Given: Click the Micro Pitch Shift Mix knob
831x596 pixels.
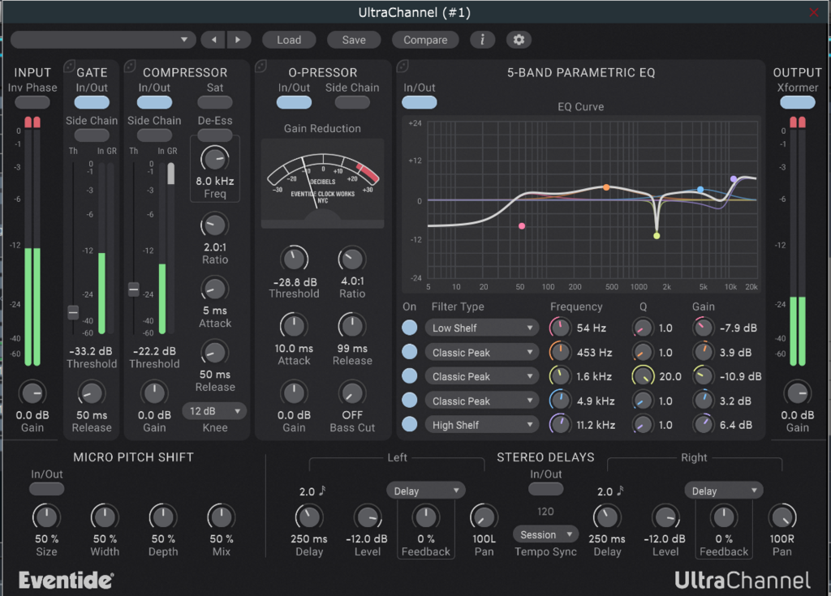Looking at the screenshot, I should coord(221,517).
